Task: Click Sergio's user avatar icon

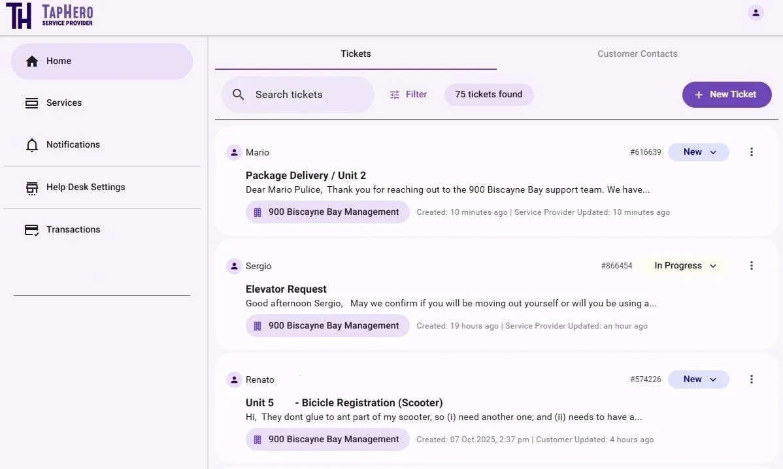Action: pos(234,266)
